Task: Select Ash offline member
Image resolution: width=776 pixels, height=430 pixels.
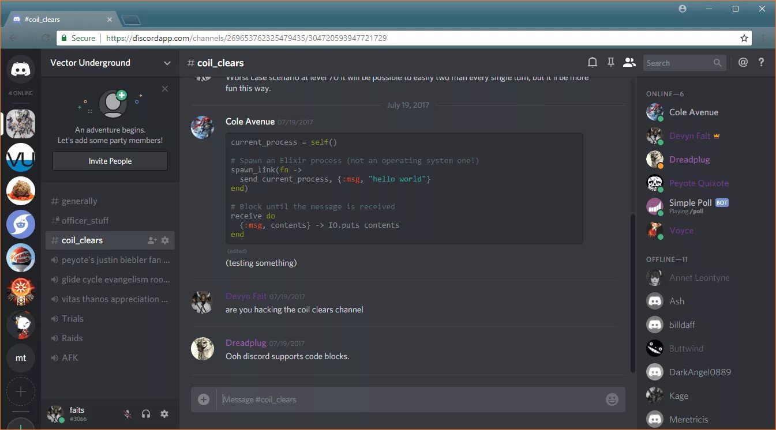Action: [705, 301]
